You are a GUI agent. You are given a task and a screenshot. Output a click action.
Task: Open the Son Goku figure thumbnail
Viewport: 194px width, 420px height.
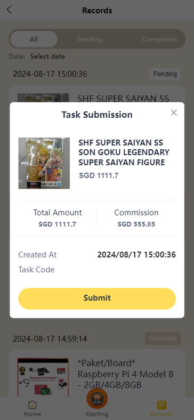[x=44, y=163]
